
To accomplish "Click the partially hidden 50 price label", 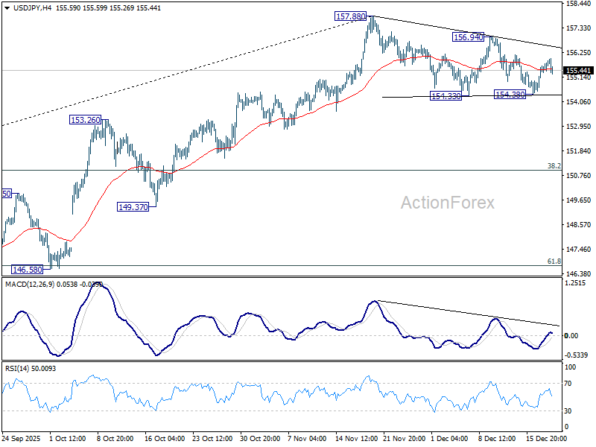I will tap(7, 194).
